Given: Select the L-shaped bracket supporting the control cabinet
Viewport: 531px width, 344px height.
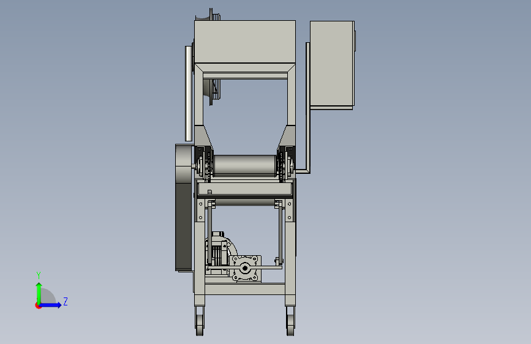Looking at the screenshot, I should pos(307,108).
